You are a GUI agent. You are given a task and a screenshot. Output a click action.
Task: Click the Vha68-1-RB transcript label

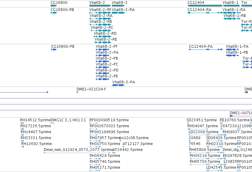(235, 16)
